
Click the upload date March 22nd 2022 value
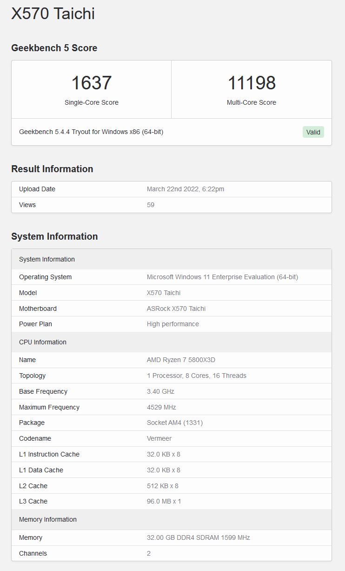click(x=186, y=189)
